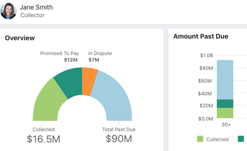Image resolution: width=247 pixels, height=151 pixels.
Task: Click the 30+ axis label
Action: click(x=226, y=125)
